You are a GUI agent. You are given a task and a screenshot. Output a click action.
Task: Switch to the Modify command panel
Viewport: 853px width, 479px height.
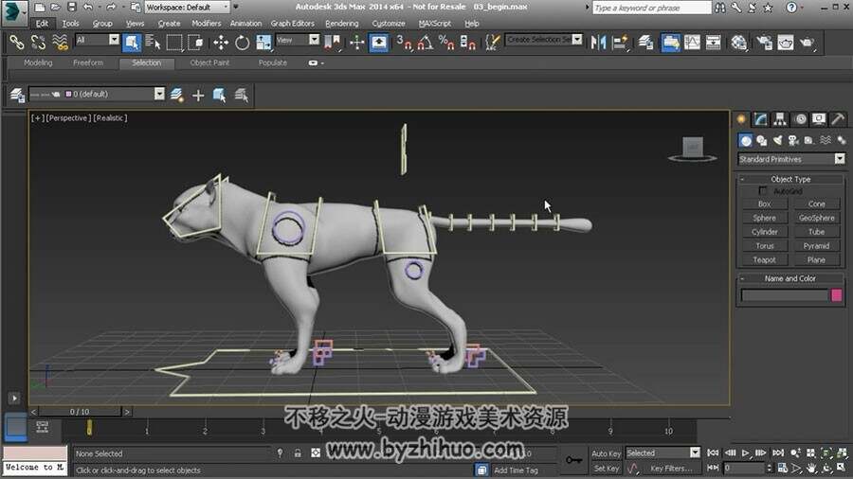point(760,119)
